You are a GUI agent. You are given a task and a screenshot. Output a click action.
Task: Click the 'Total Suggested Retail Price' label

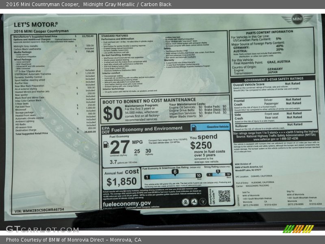click(x=32, y=134)
